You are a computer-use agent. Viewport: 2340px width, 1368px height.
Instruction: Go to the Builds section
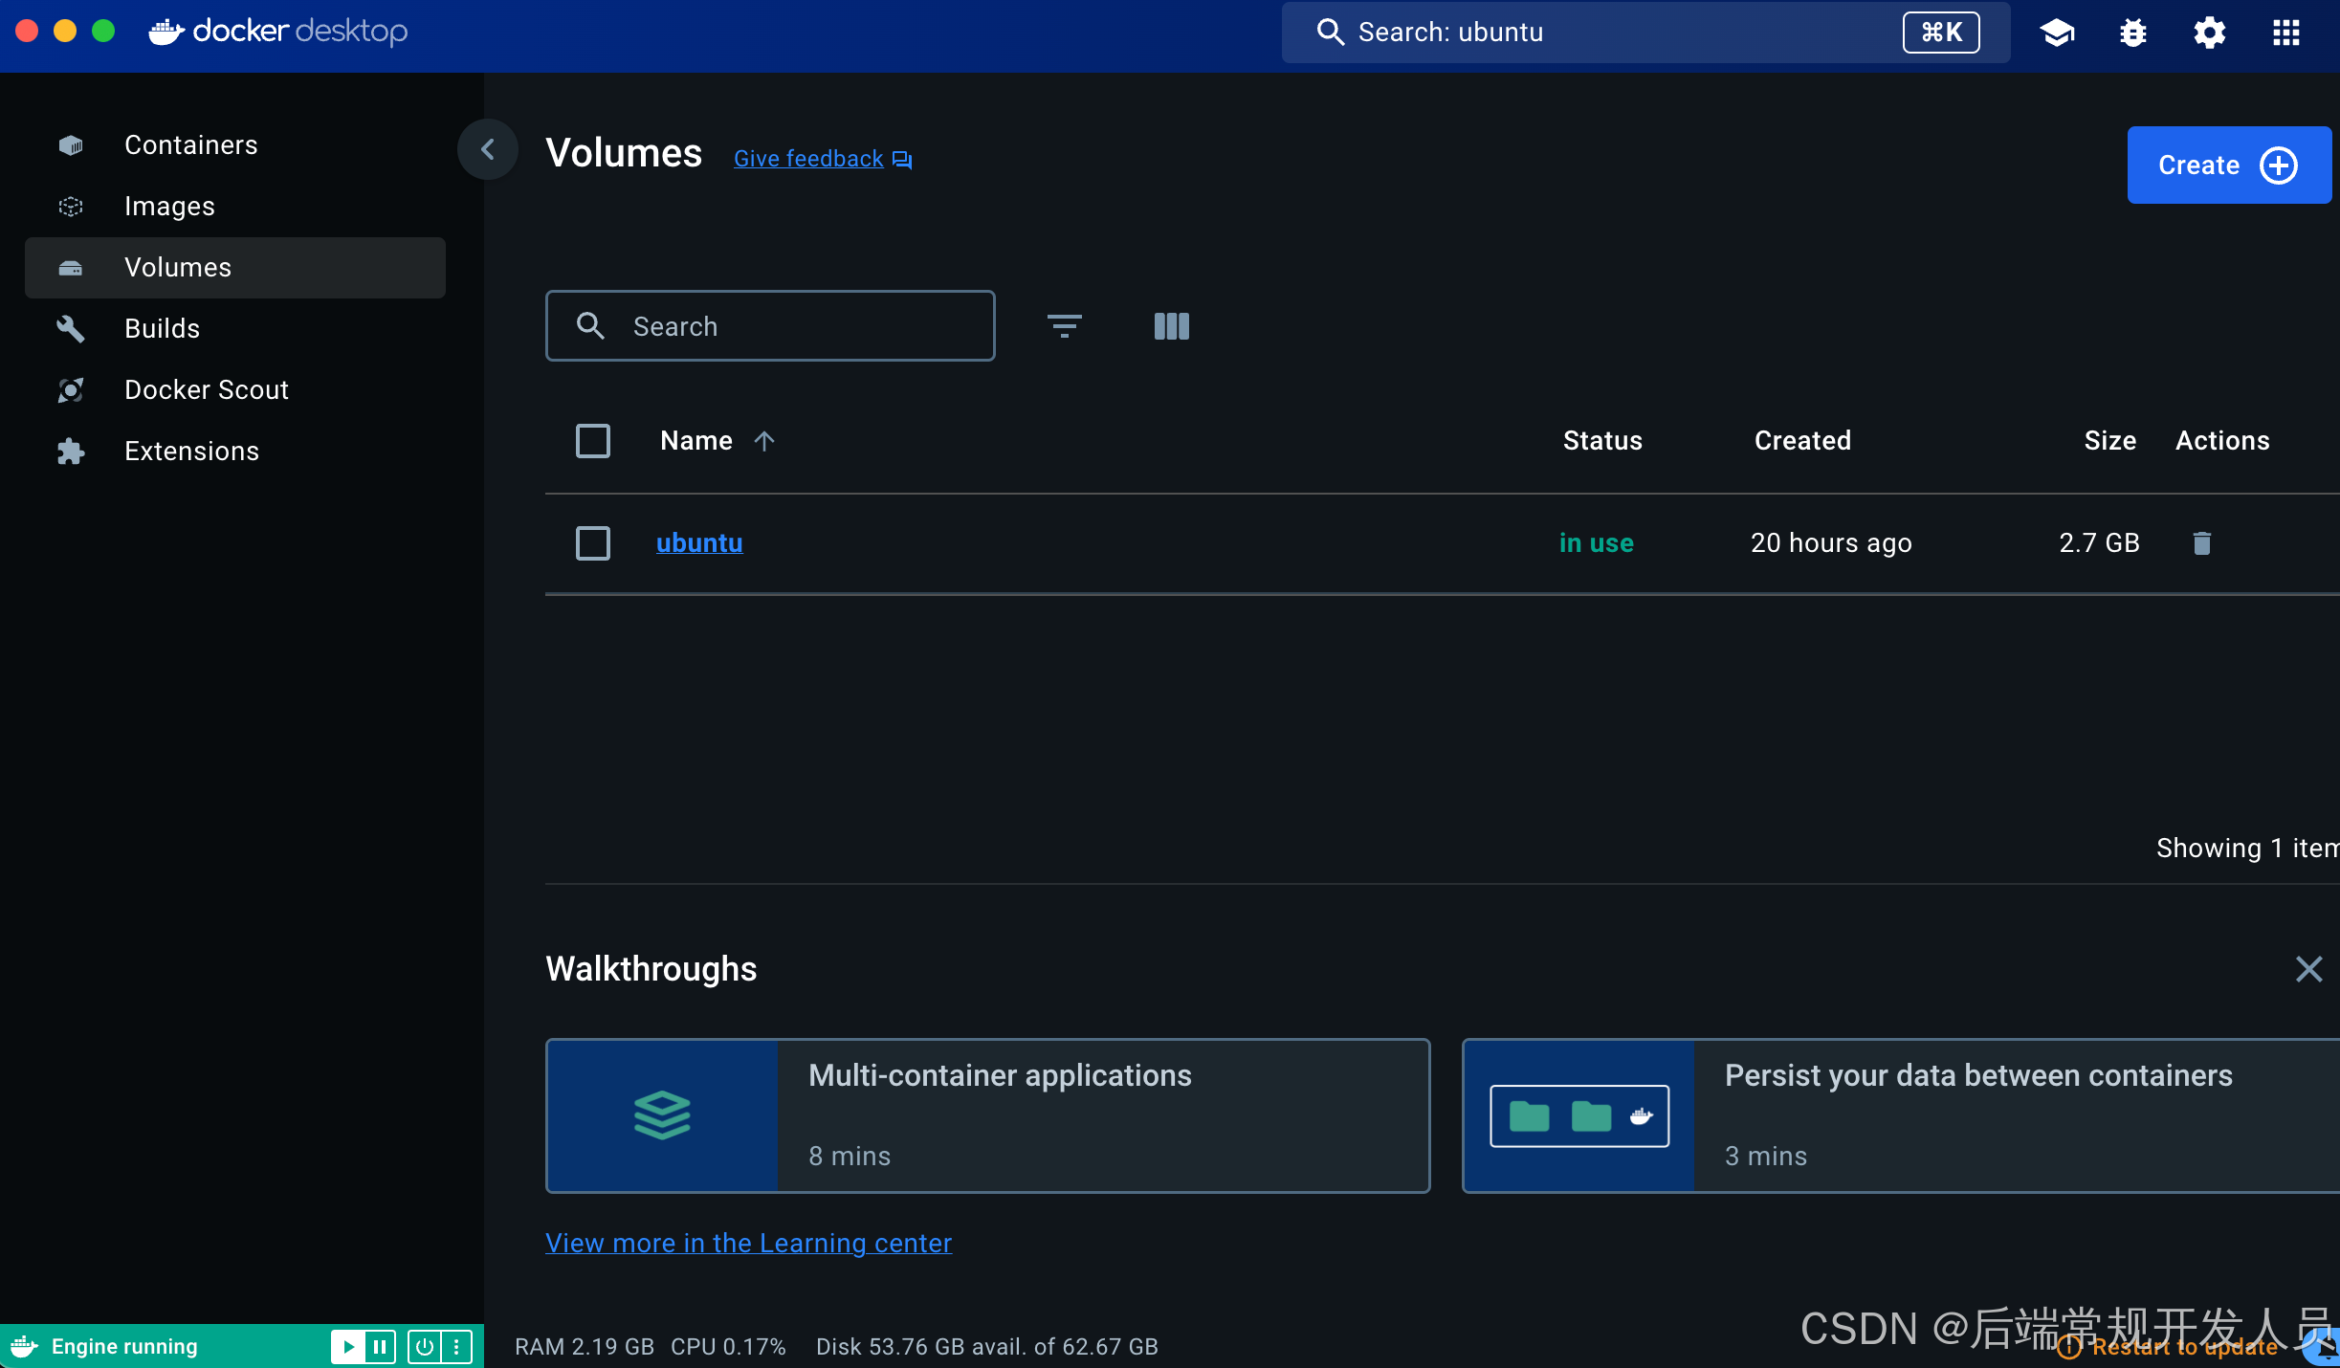[x=234, y=329]
